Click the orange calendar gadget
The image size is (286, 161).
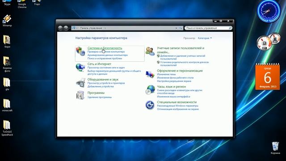point(267,76)
